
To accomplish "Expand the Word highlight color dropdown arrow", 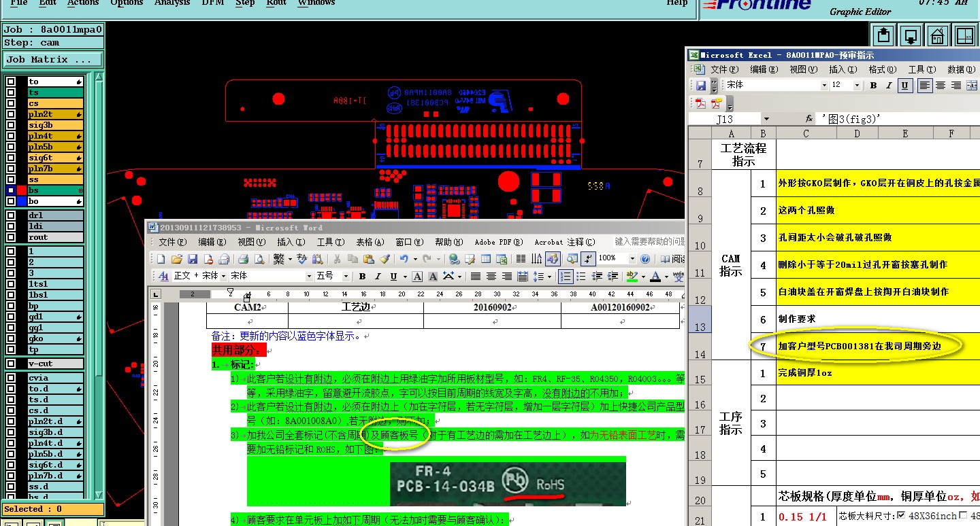I will [642, 277].
